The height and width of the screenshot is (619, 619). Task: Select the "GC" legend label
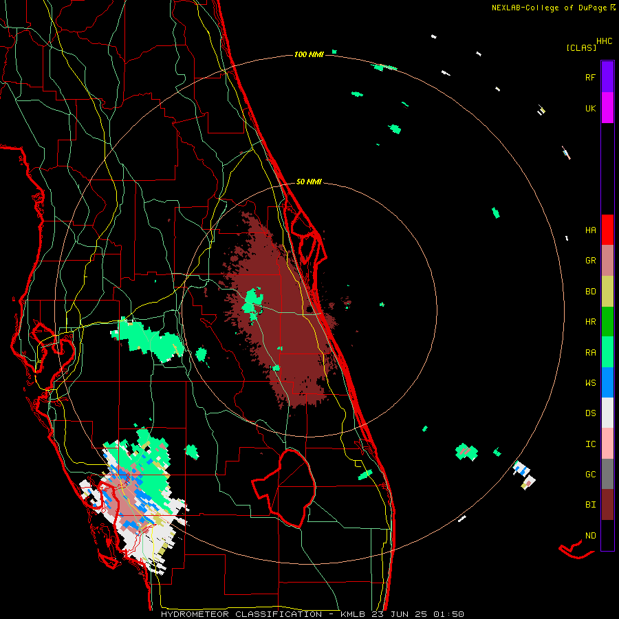click(x=590, y=475)
